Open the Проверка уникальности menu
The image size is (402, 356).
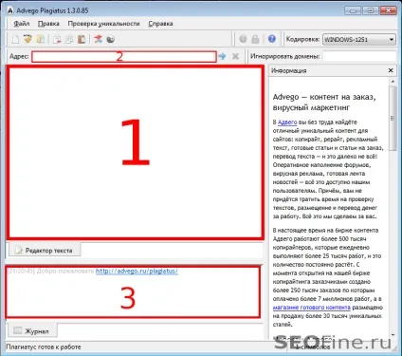click(103, 24)
